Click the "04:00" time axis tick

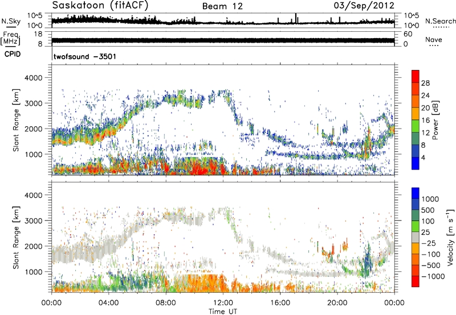click(x=109, y=303)
